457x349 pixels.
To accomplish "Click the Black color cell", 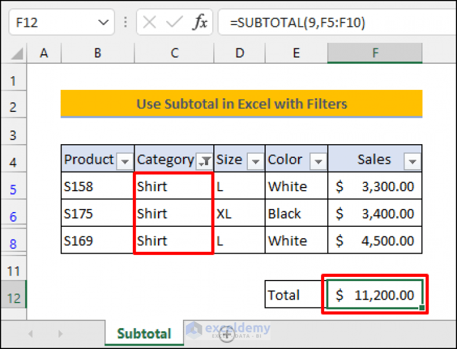I will (296, 213).
